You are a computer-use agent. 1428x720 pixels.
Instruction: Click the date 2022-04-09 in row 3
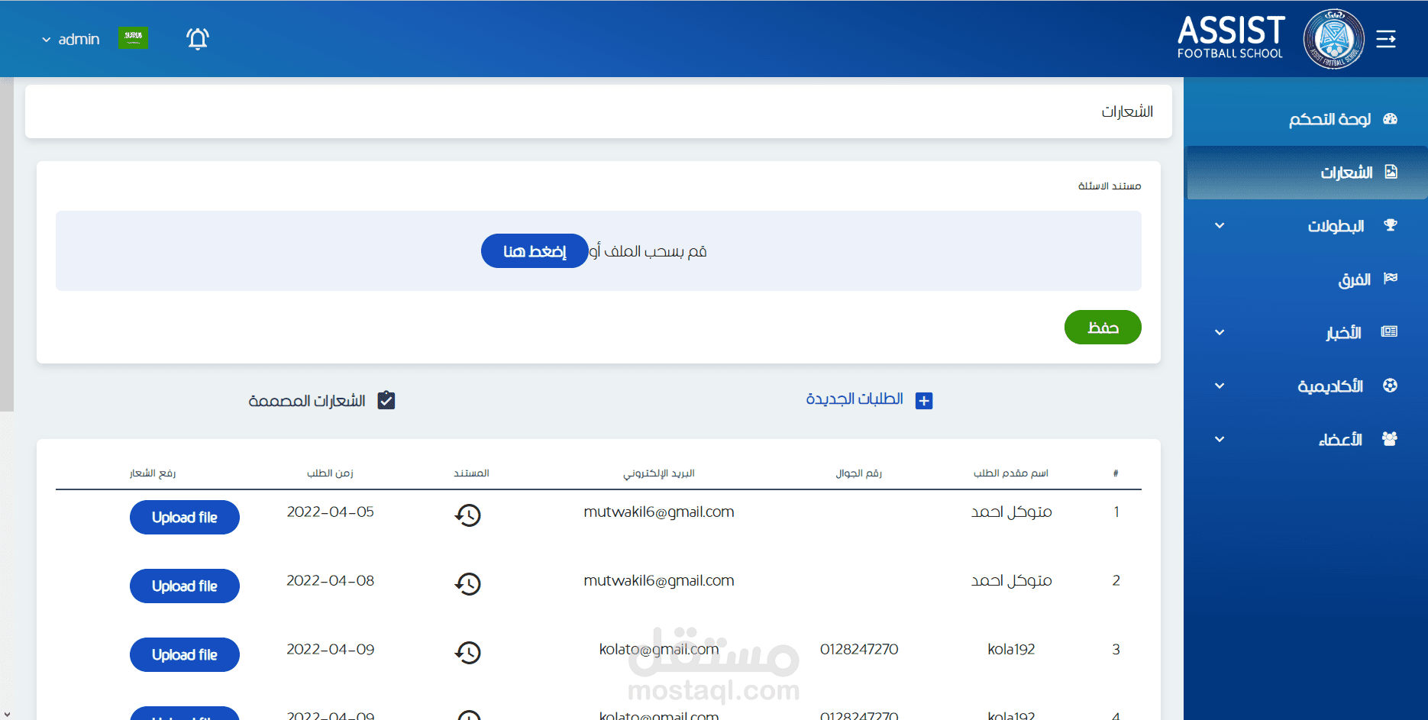330,650
